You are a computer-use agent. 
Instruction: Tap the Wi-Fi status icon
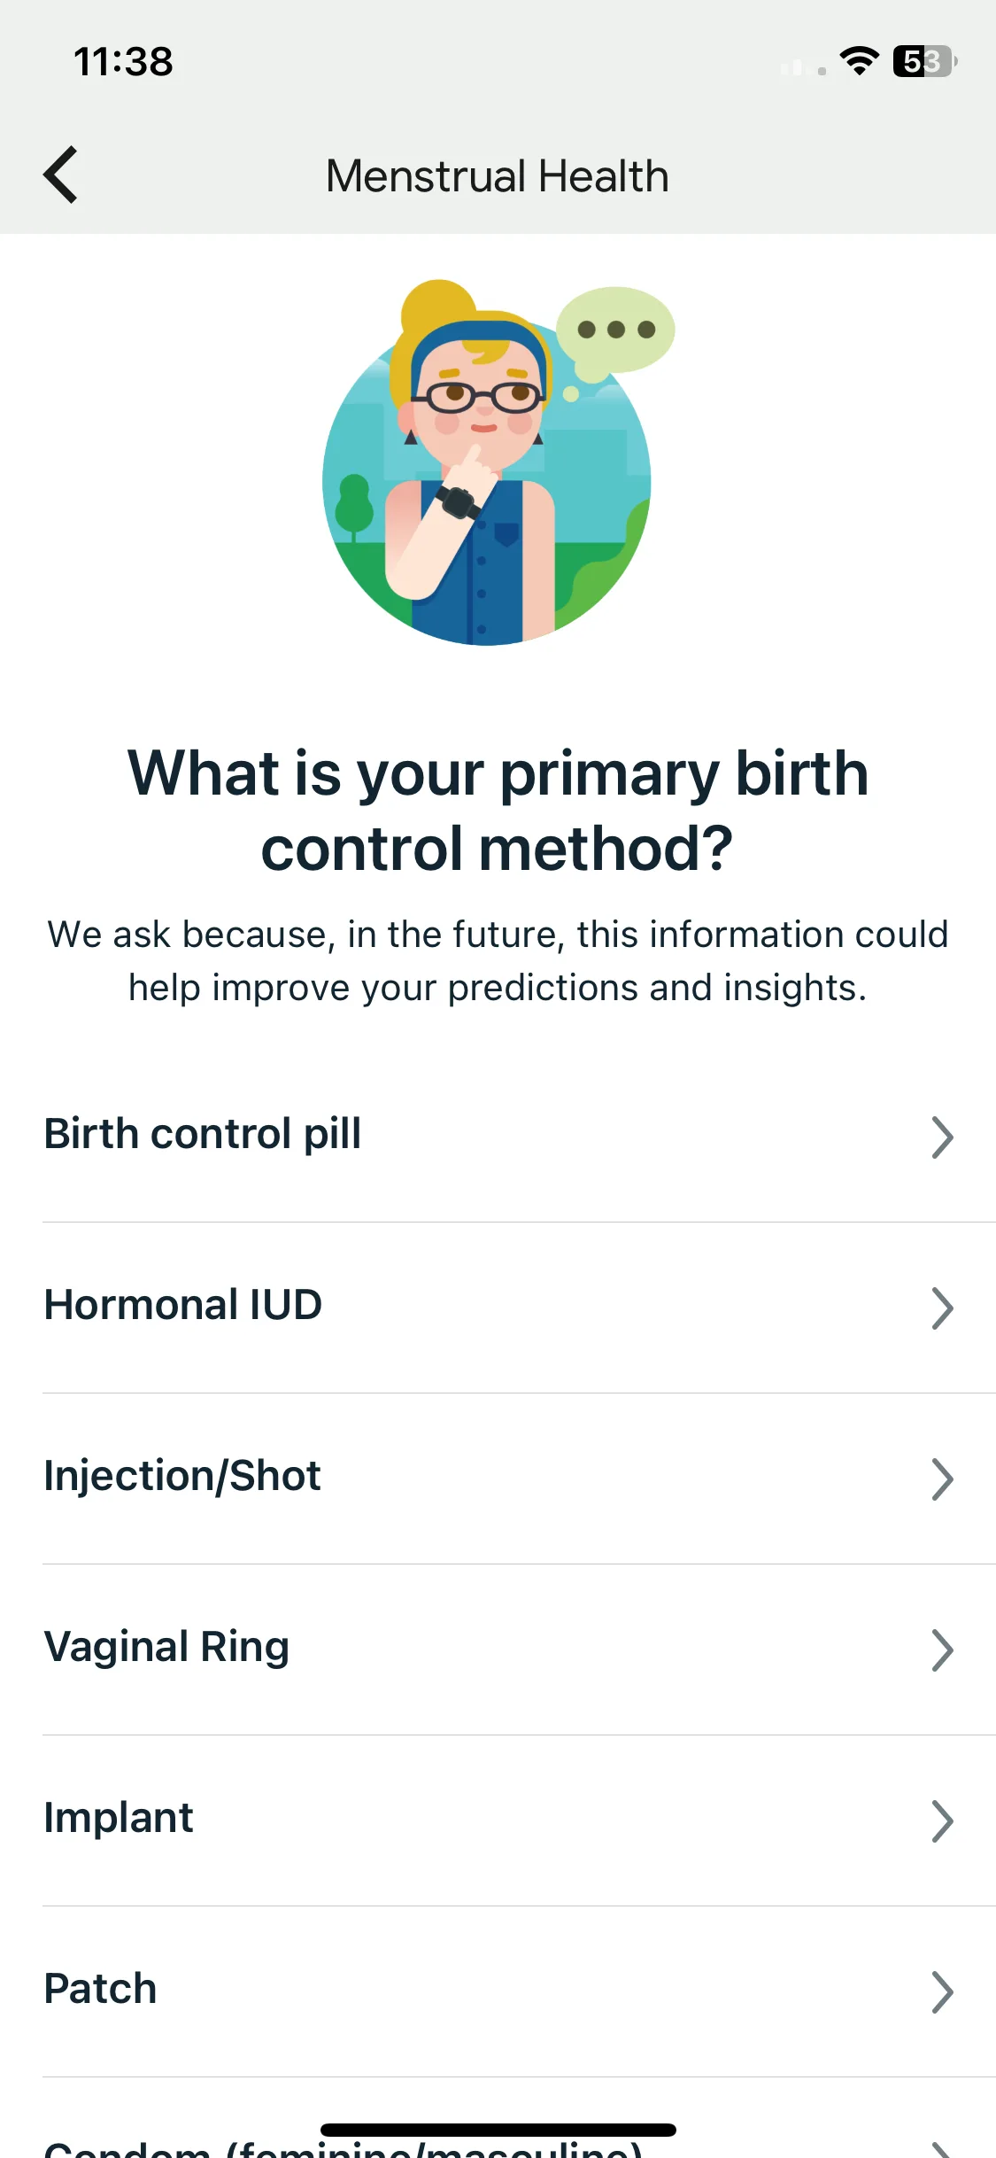pos(859,61)
